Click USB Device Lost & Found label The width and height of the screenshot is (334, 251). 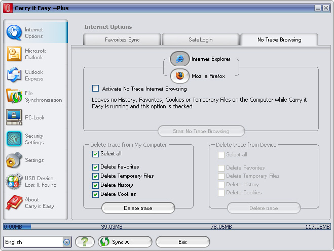41,182
